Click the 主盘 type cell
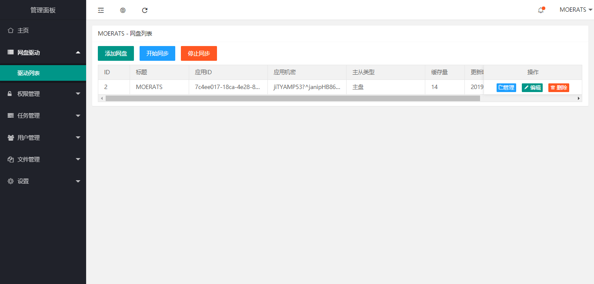 coord(386,87)
